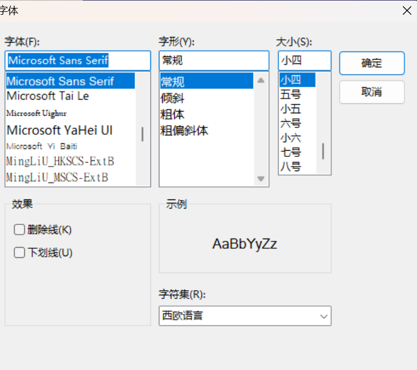
Task: Select MingLiU_HKSCS-ExtB font
Action: click(70, 161)
